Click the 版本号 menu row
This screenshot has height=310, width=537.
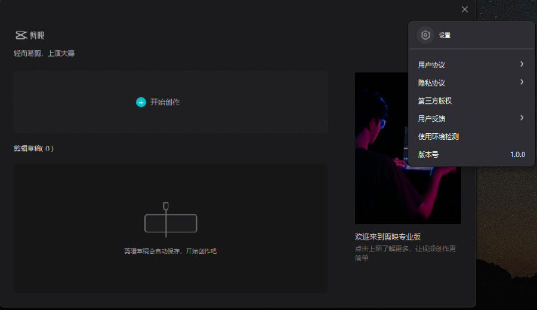pyautogui.click(x=471, y=154)
